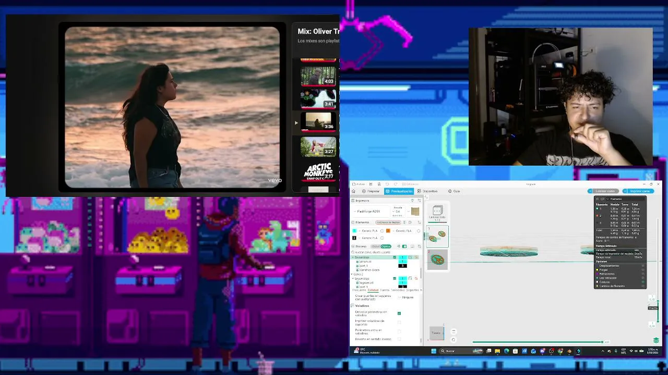The height and width of the screenshot is (375, 668).
Task: Switch to the Calidad settings tab
Action: pyautogui.click(x=373, y=290)
